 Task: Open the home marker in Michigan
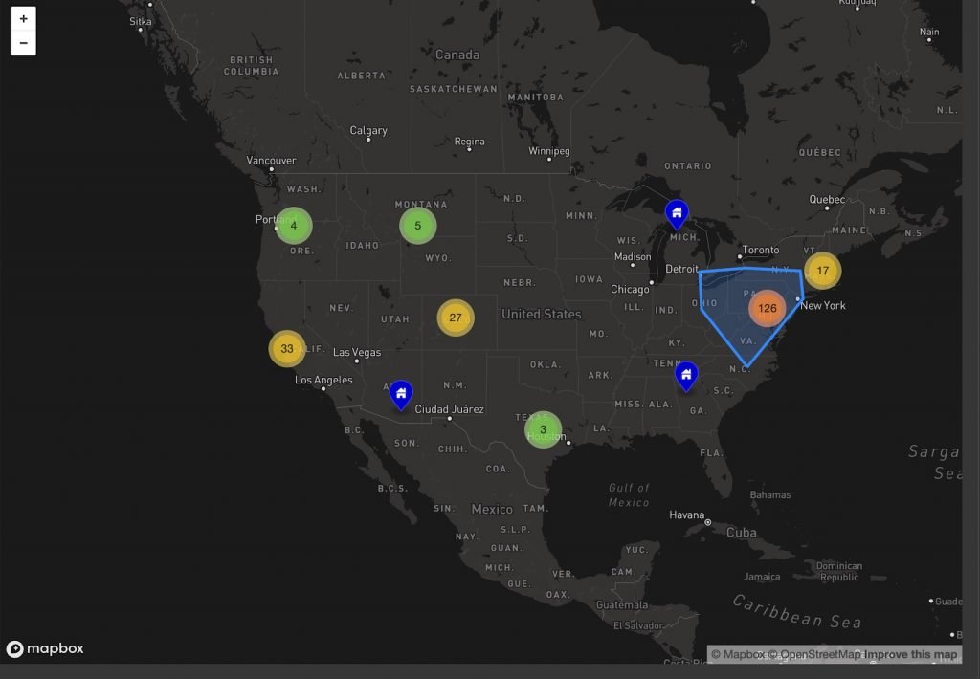click(x=677, y=214)
